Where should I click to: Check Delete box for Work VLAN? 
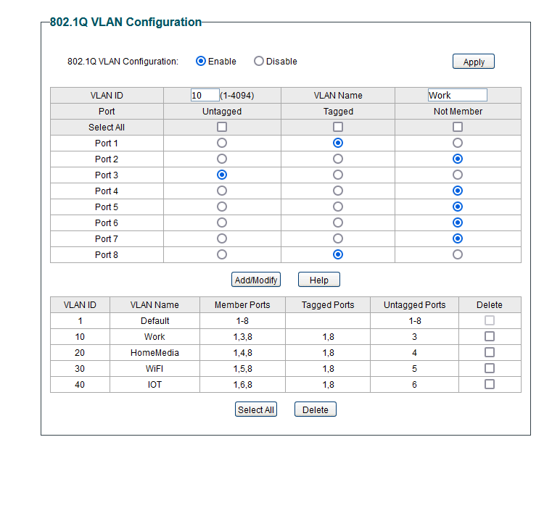point(490,336)
